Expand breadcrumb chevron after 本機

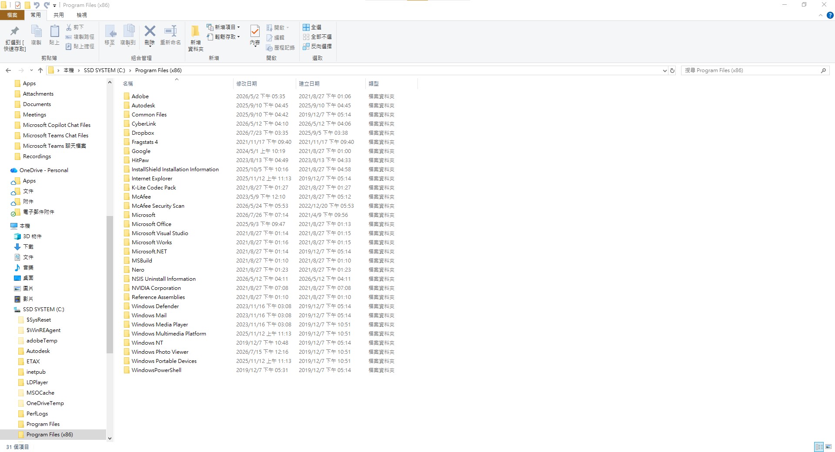pyautogui.click(x=79, y=70)
